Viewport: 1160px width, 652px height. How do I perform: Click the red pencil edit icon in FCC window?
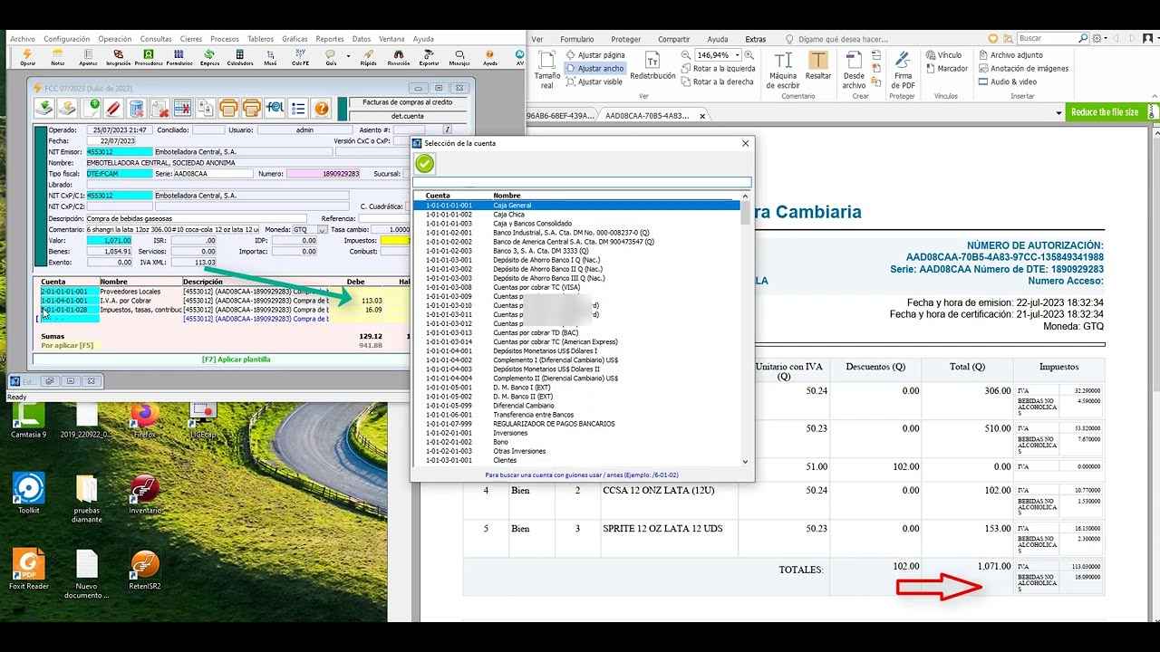[x=113, y=109]
